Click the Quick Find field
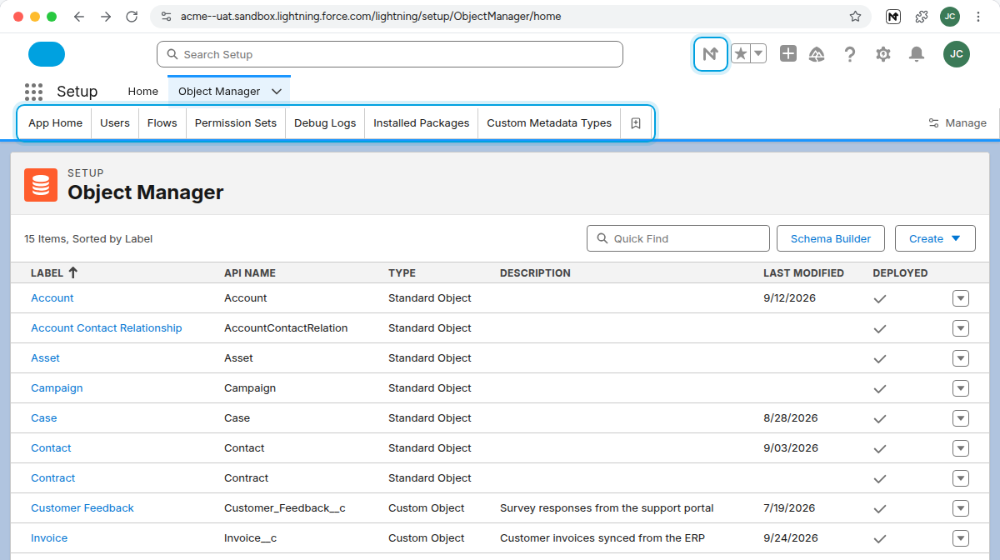The image size is (1000, 560). coord(678,238)
